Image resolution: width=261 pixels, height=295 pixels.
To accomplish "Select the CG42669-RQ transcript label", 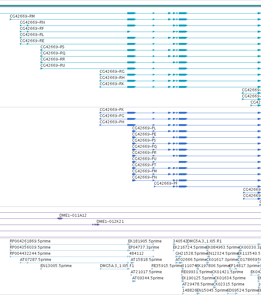I will [x=53, y=53].
